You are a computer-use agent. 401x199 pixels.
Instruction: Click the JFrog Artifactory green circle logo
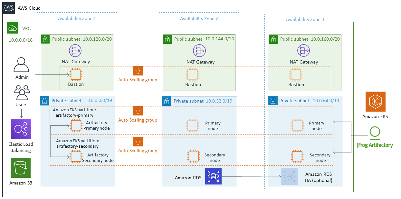click(375, 133)
